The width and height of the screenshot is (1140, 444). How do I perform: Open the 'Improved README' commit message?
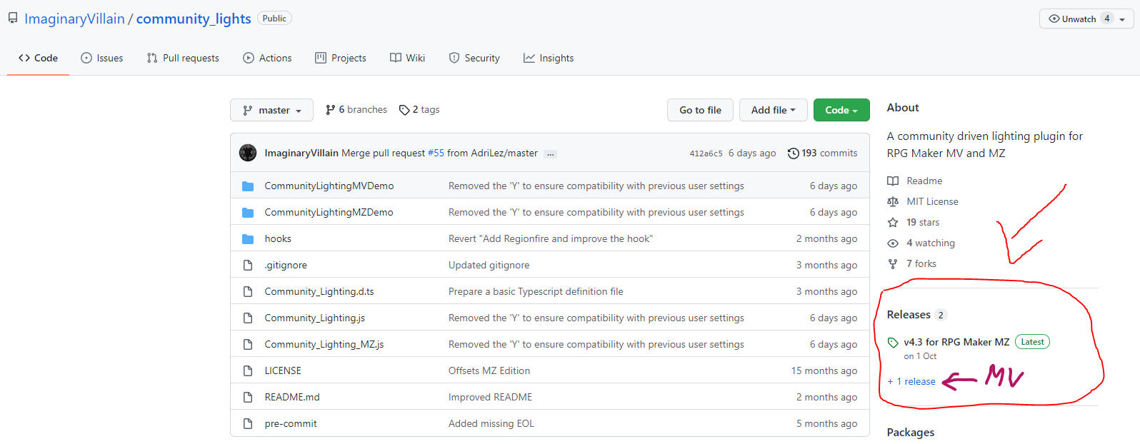(x=490, y=397)
